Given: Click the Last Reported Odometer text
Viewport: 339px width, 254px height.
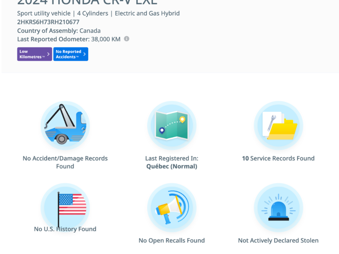Looking at the screenshot, I should [69, 39].
